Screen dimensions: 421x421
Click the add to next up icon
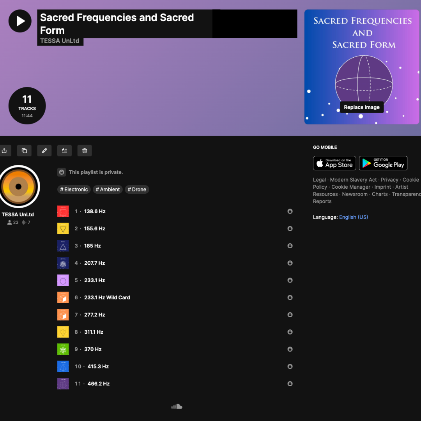tap(64, 150)
